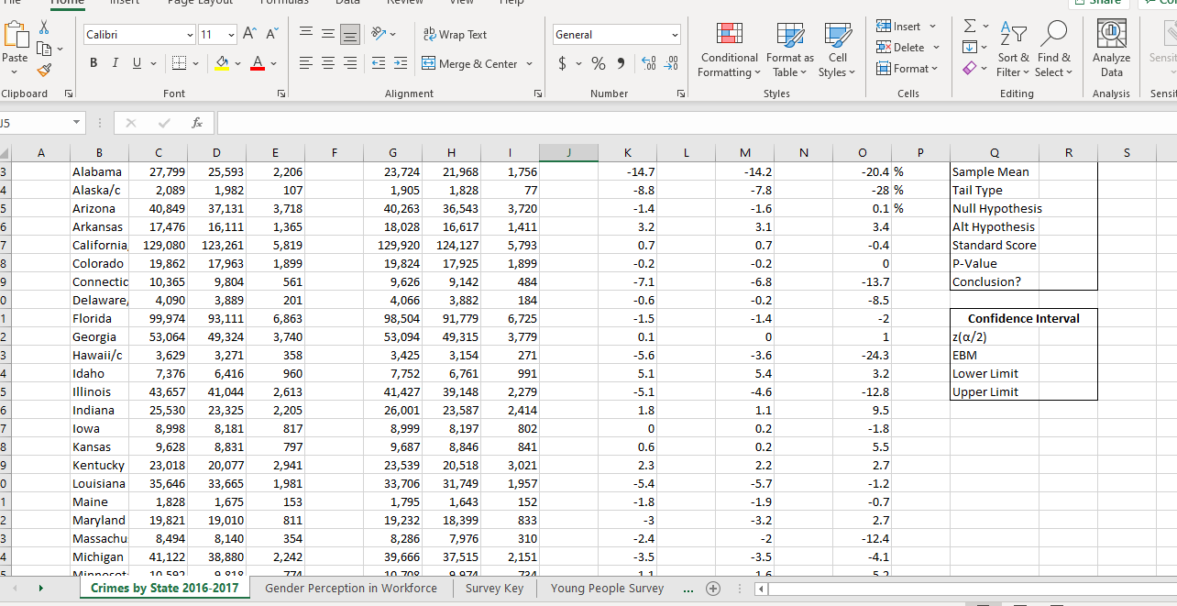1177x606 pixels.
Task: Open the Conditional Formatting dropdown
Action: point(729,52)
